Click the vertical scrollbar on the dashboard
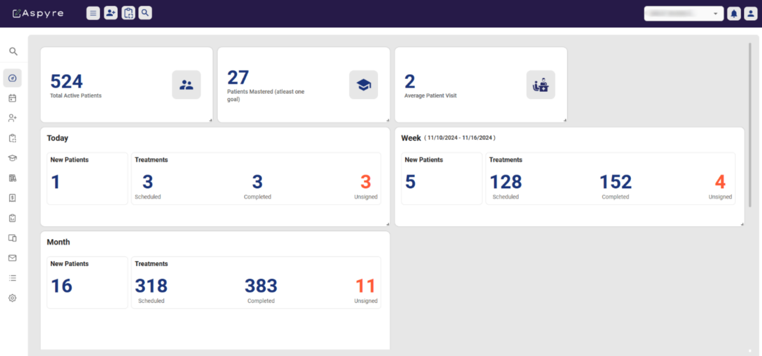Image resolution: width=762 pixels, height=356 pixels. click(x=749, y=124)
